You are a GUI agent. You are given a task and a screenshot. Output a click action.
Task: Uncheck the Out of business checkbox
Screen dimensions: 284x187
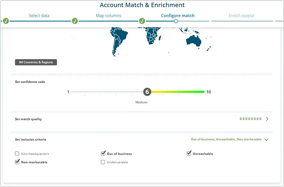(103, 154)
